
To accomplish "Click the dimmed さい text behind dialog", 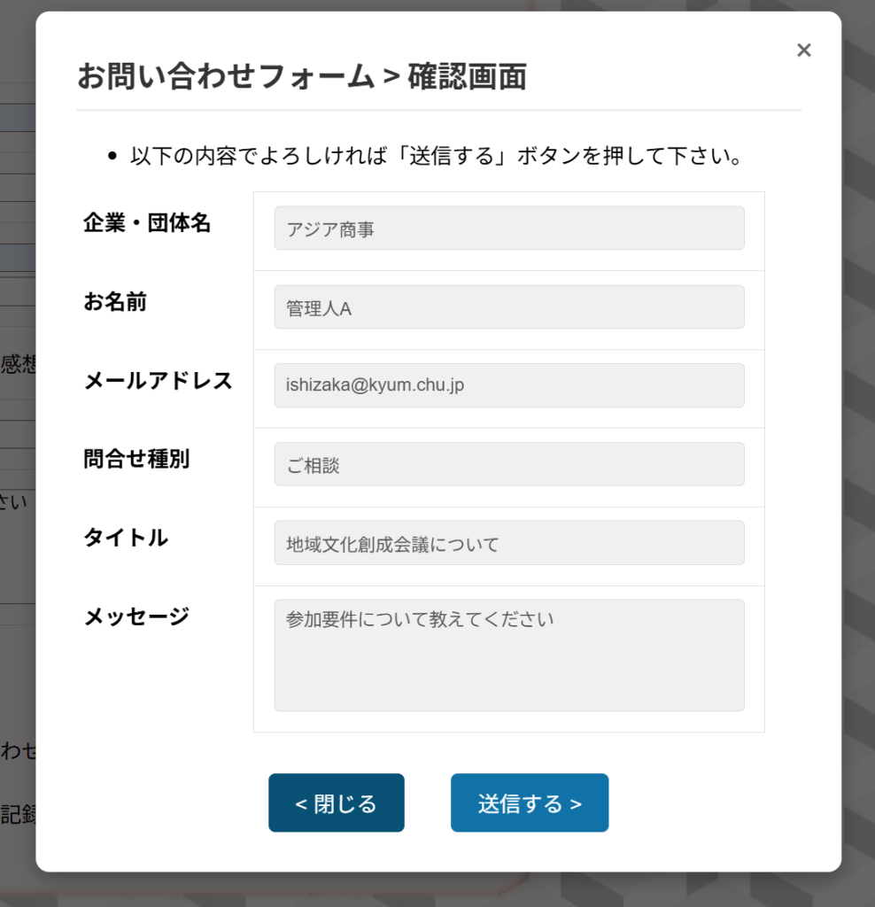I will pyautogui.click(x=14, y=501).
